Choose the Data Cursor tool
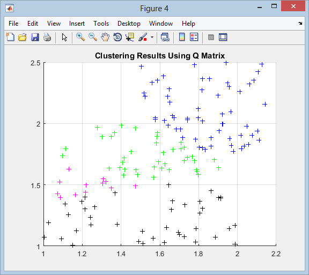This screenshot has width=309, height=275. (130, 37)
